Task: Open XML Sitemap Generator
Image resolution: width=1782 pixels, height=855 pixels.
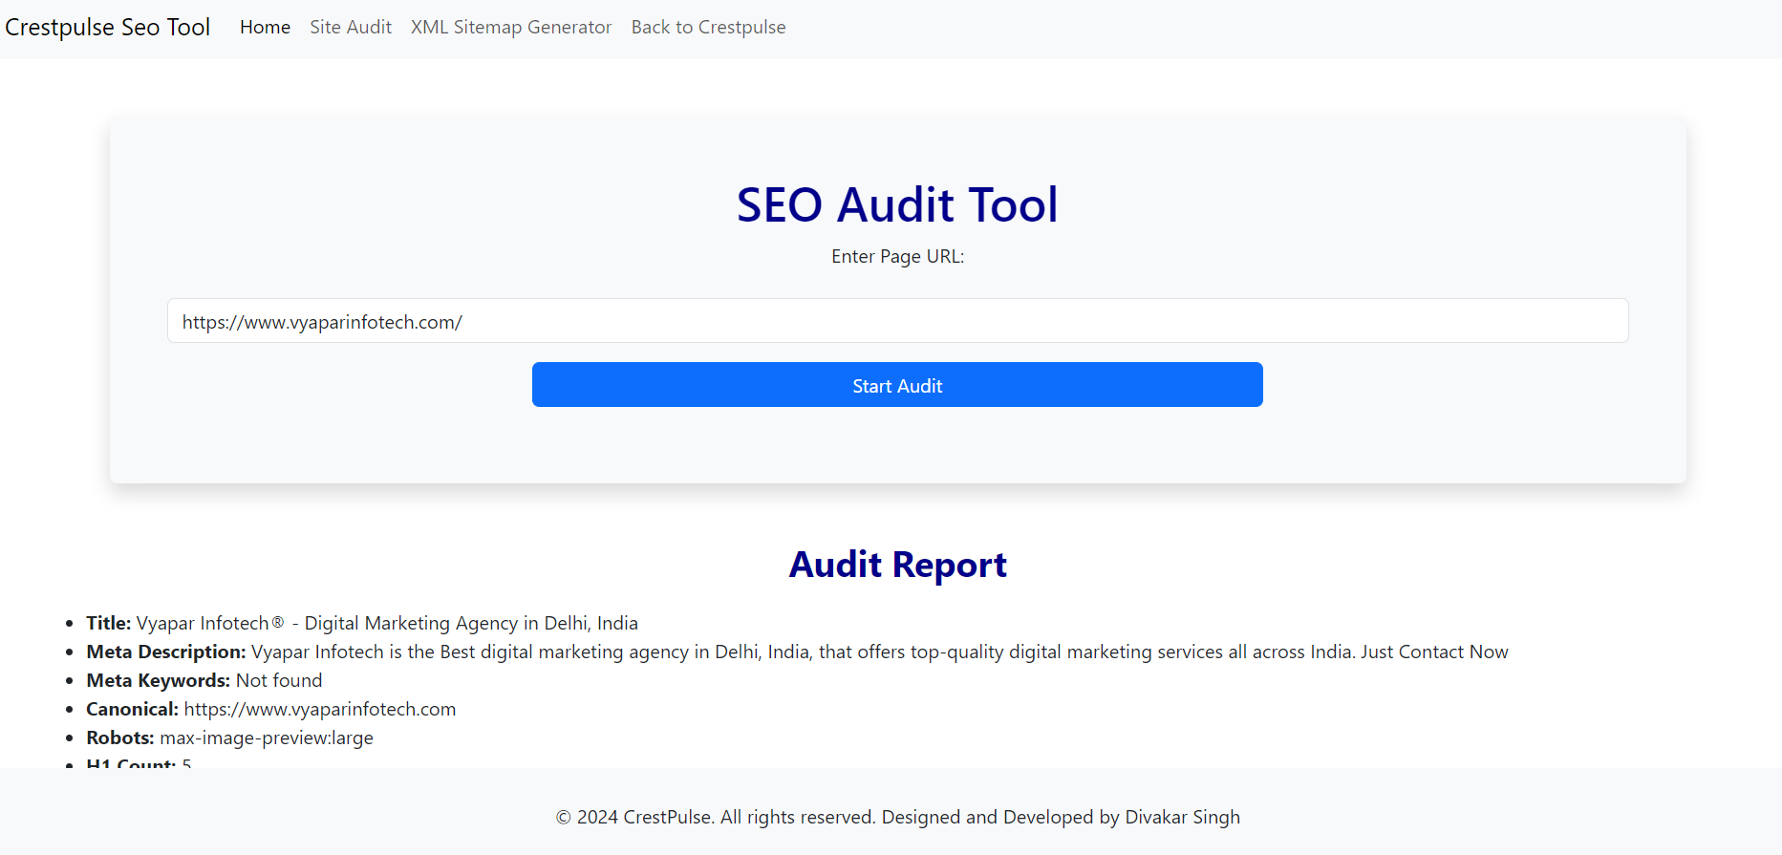Action: 511,27
